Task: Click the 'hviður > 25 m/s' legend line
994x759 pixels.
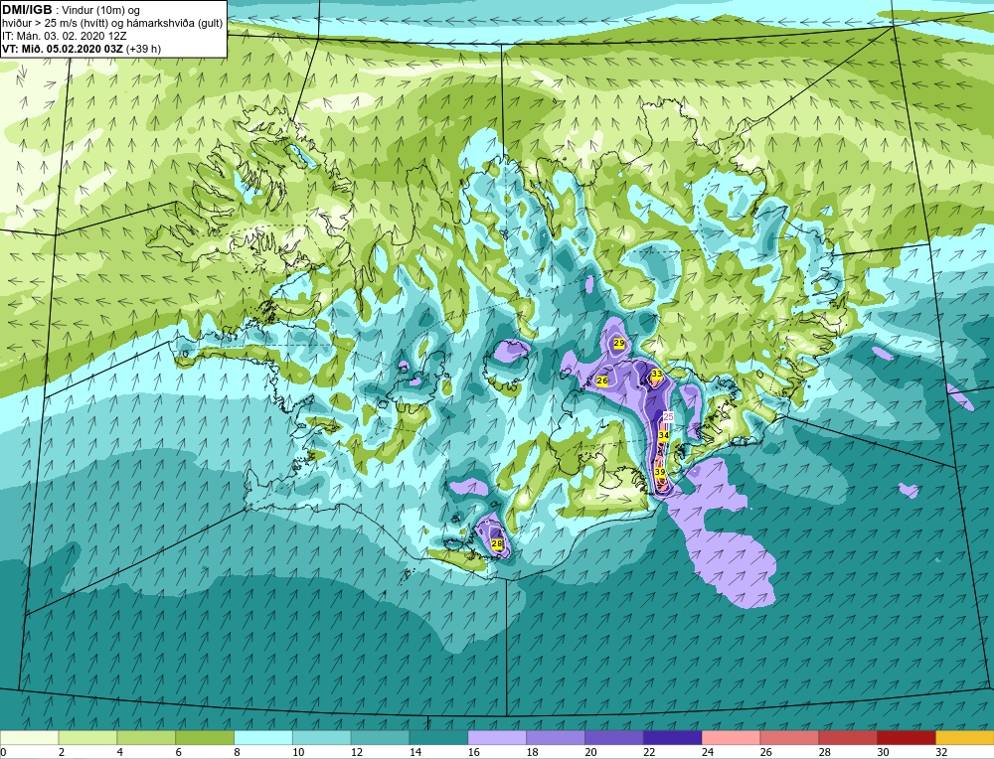Action: click(x=113, y=24)
